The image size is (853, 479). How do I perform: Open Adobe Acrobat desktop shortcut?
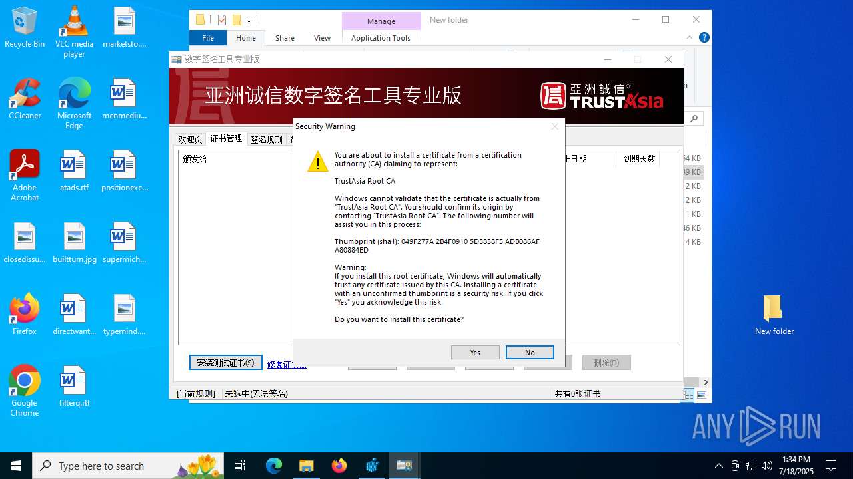25,175
